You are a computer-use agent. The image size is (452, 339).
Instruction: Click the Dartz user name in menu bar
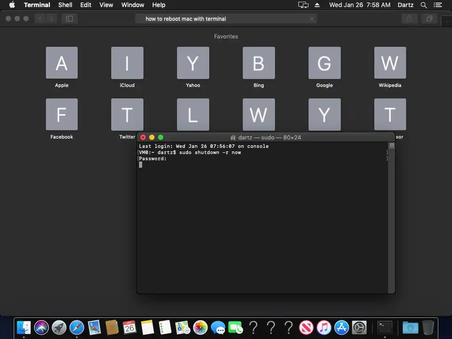click(406, 5)
